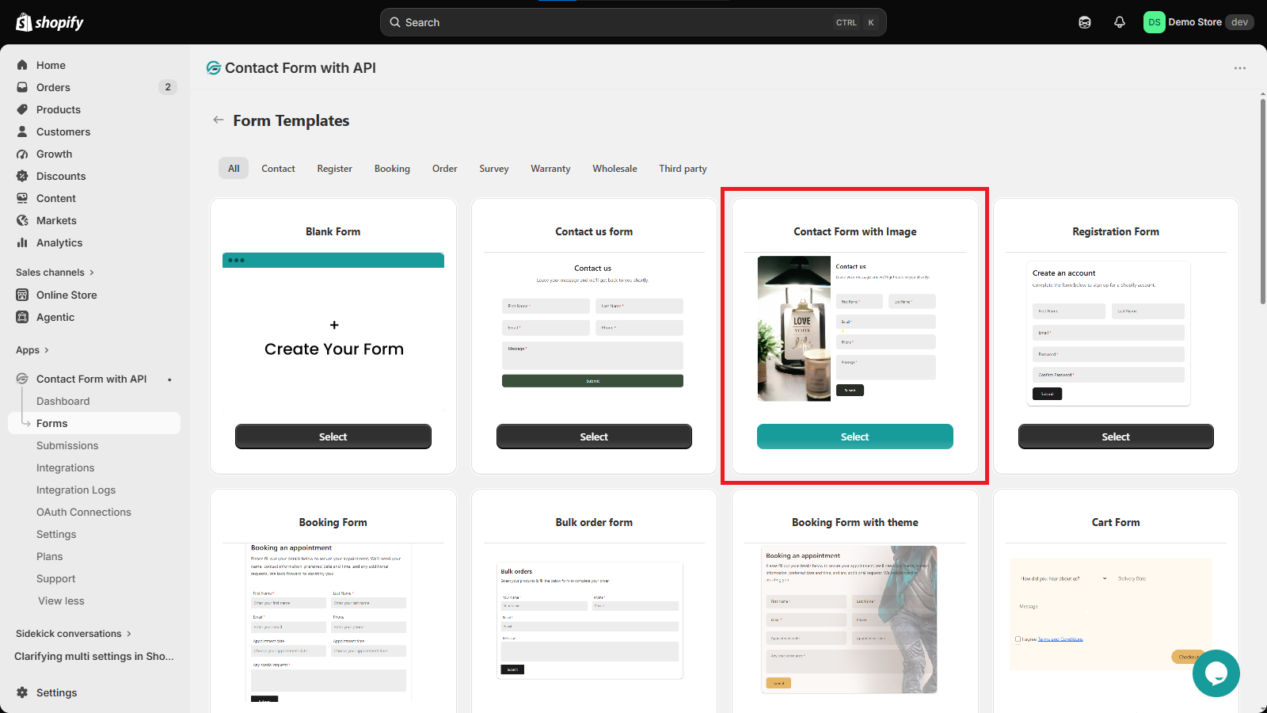This screenshot has height=713, width=1267.
Task: Click Booking Form preview thumbnail
Action: (x=328, y=623)
